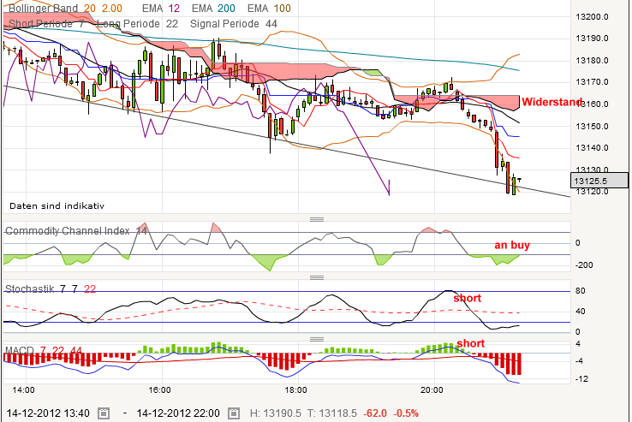Image resolution: width=632 pixels, height=422 pixels.
Task: Click the -62.0 change value
Action: tap(375, 413)
